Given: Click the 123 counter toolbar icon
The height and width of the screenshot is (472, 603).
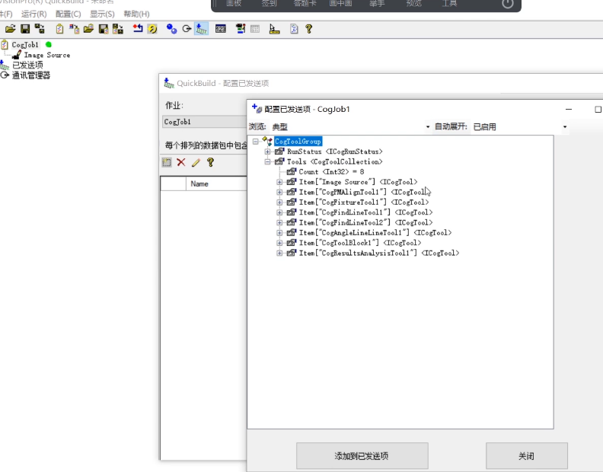Looking at the screenshot, I should (x=220, y=29).
